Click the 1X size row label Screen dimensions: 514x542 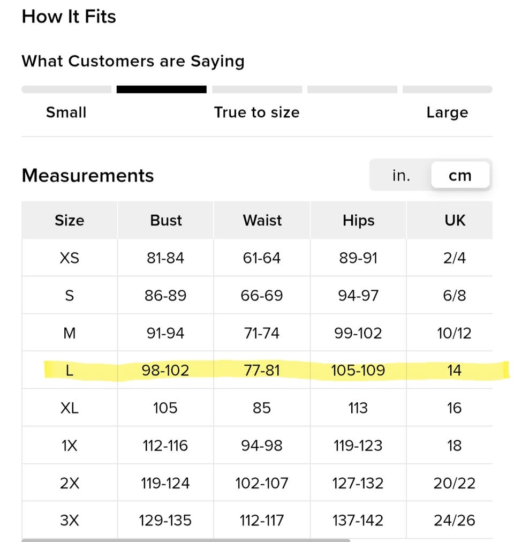pyautogui.click(x=70, y=446)
